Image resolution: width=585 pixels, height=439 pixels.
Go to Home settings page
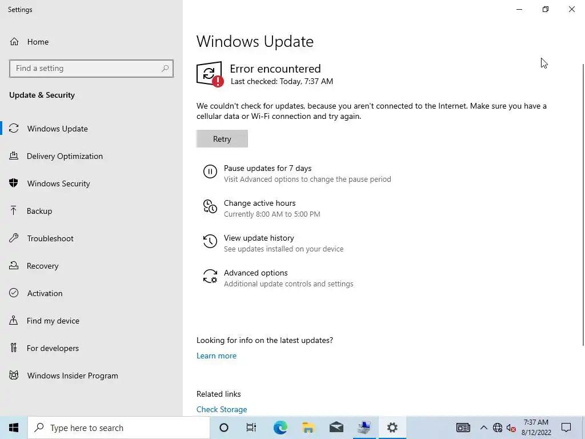click(x=91, y=41)
